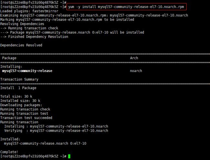Click the 'Installed:' label

[x=10, y=139]
